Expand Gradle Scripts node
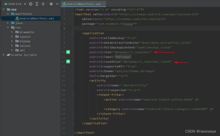Image resolution: width=220 pixels, height=136 pixels. point(4,55)
